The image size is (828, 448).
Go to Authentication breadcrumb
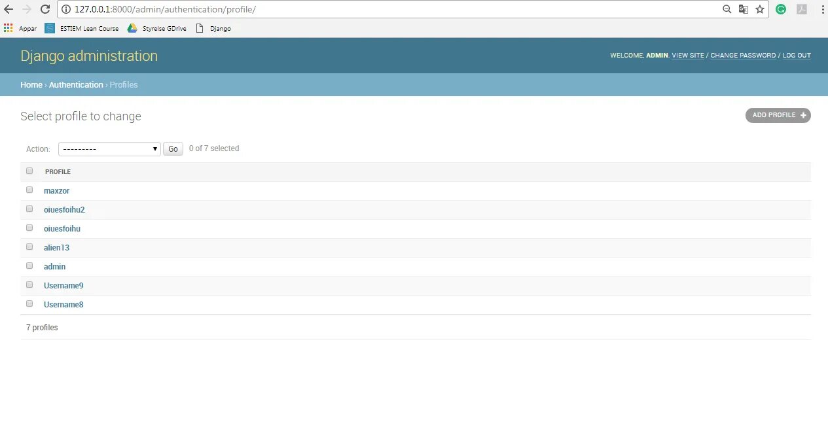point(76,85)
